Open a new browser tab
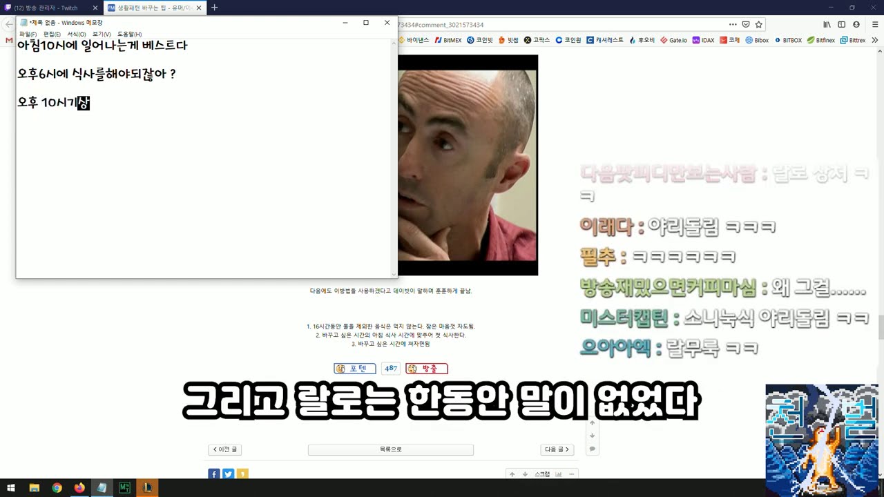 214,8
